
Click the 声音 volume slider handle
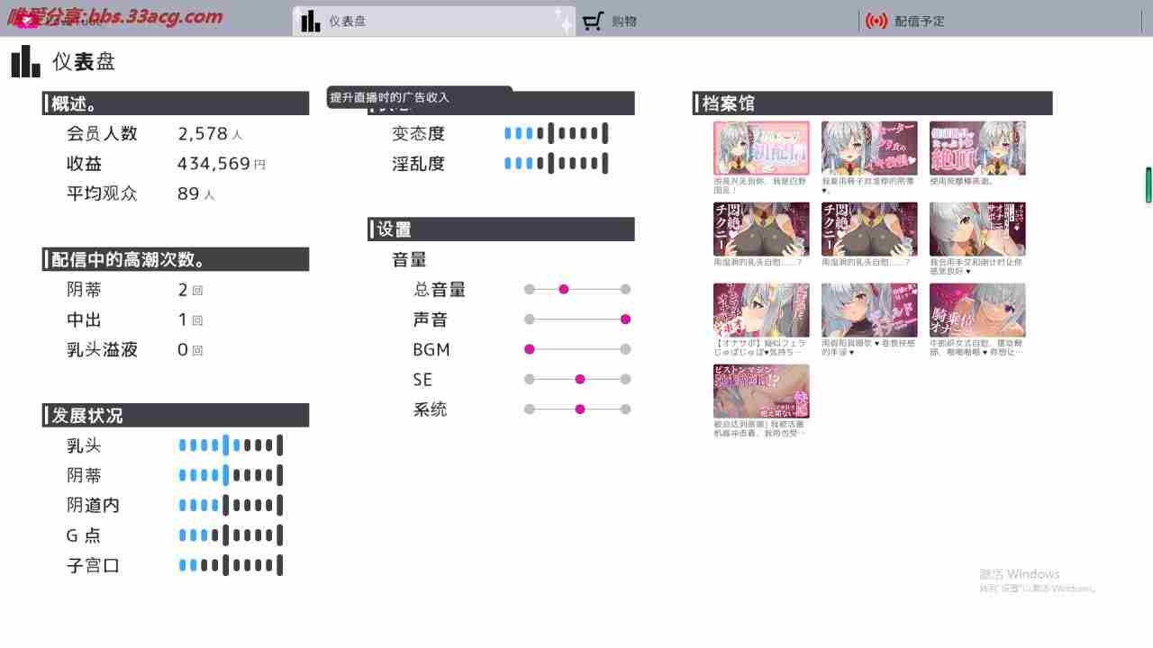625,319
